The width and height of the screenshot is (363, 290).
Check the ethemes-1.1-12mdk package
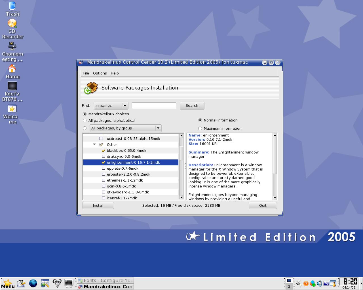tap(104, 180)
